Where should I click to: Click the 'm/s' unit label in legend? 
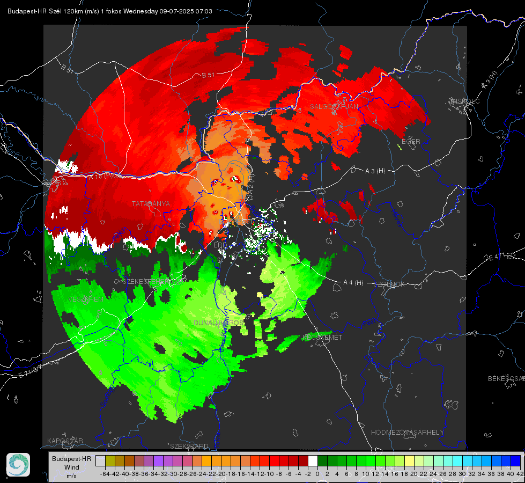72,475
